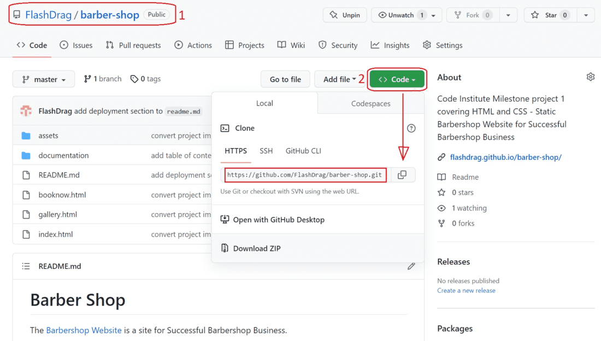Open README.md in file list
601x341 pixels.
(x=59, y=175)
